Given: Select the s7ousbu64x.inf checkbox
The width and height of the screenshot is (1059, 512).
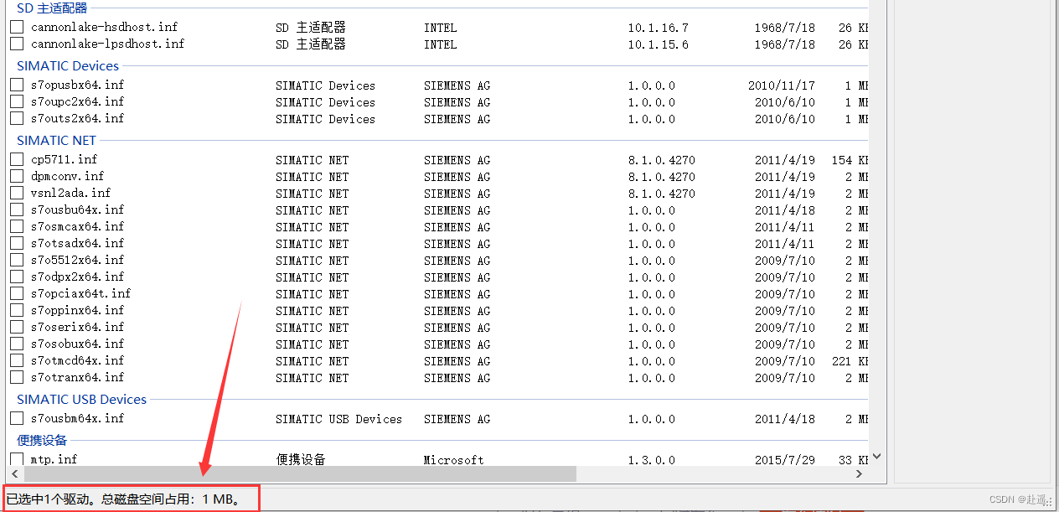Looking at the screenshot, I should [17, 209].
